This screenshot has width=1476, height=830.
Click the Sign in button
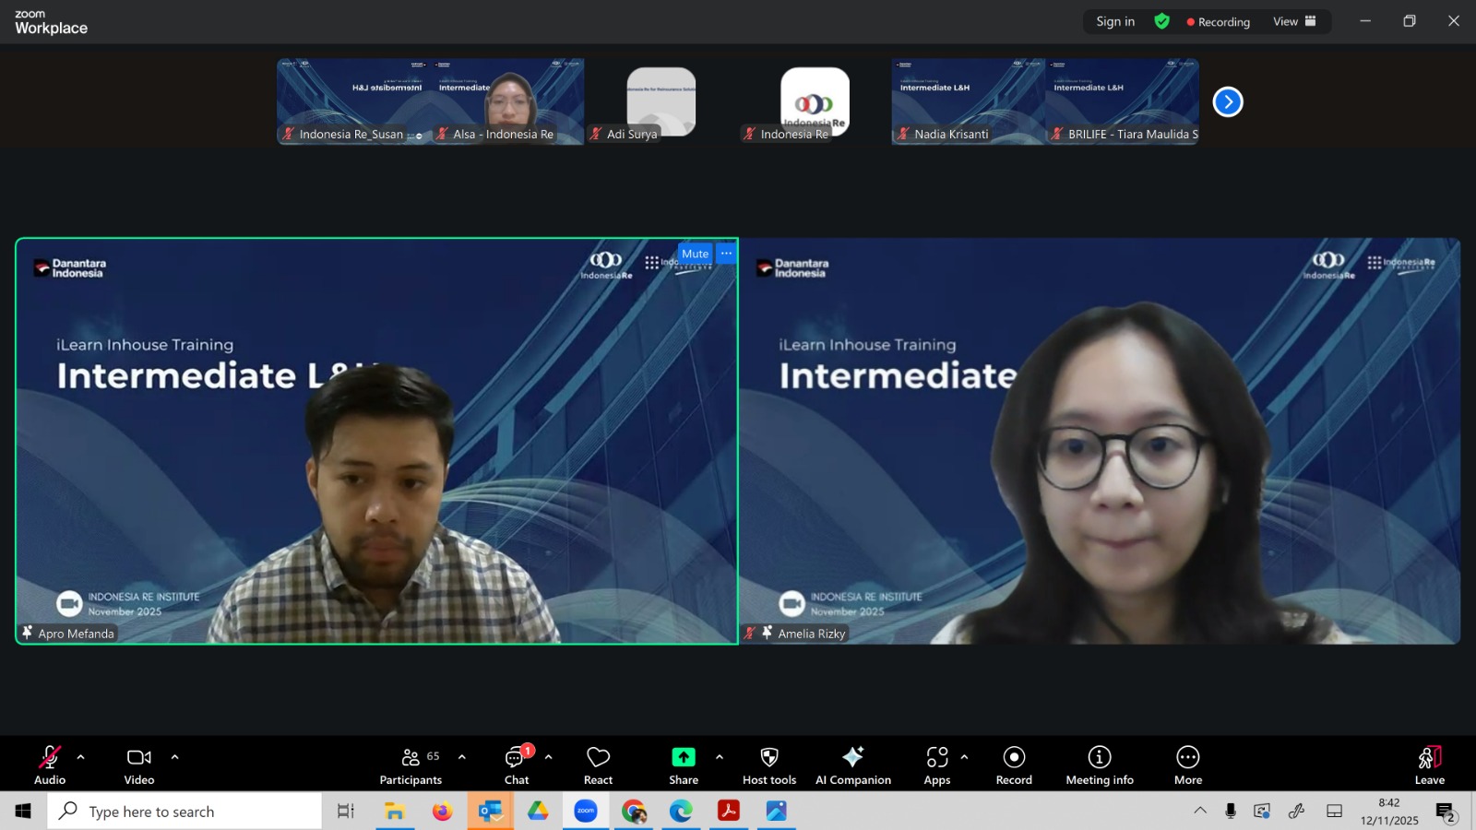(x=1115, y=21)
